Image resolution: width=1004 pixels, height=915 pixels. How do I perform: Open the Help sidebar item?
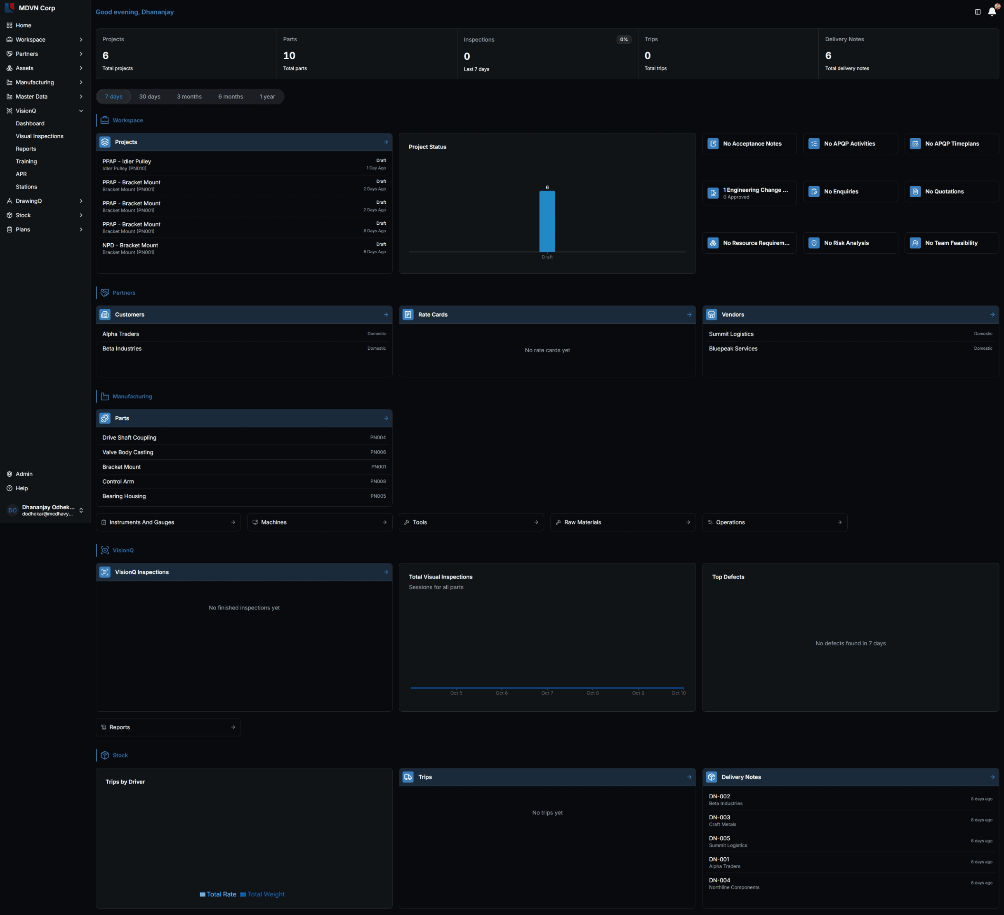click(x=45, y=488)
